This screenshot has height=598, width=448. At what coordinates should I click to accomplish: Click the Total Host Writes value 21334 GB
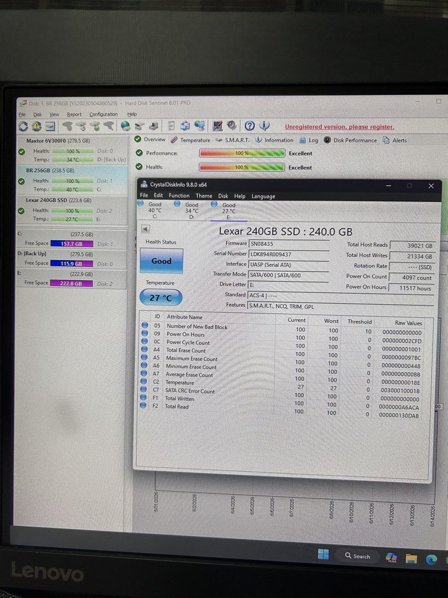[412, 256]
